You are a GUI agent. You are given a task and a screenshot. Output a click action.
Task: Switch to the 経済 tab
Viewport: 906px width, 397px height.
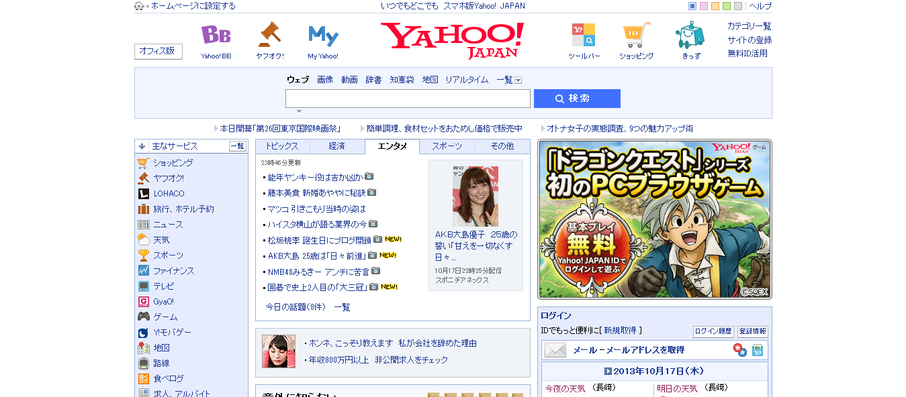337,146
